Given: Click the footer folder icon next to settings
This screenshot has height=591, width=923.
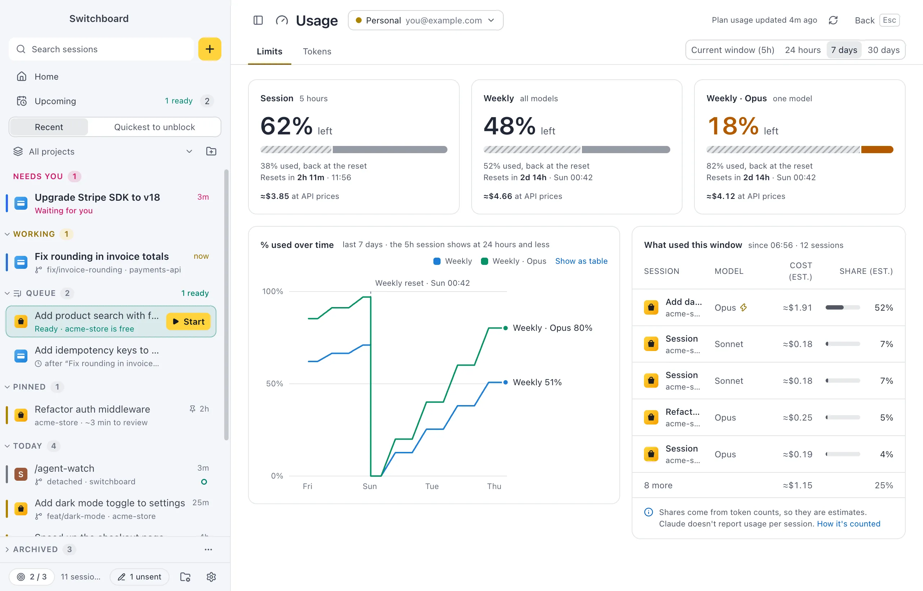Looking at the screenshot, I should tap(185, 577).
